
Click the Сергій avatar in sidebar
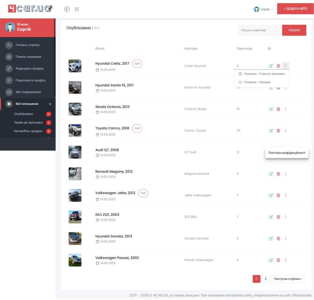point(10,27)
